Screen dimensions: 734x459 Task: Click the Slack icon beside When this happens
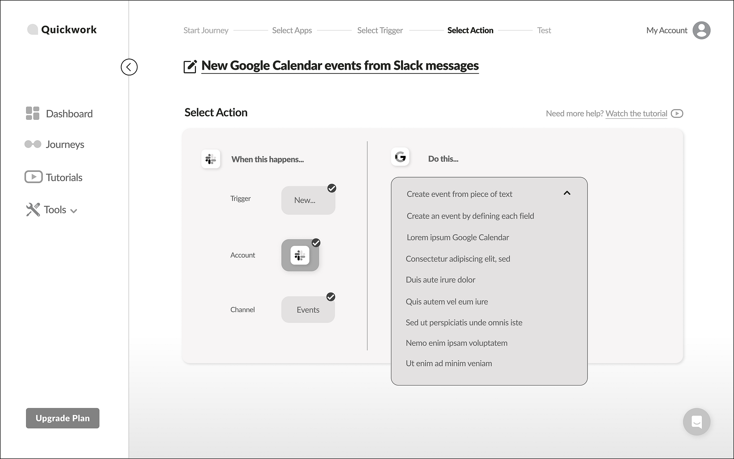[211, 159]
